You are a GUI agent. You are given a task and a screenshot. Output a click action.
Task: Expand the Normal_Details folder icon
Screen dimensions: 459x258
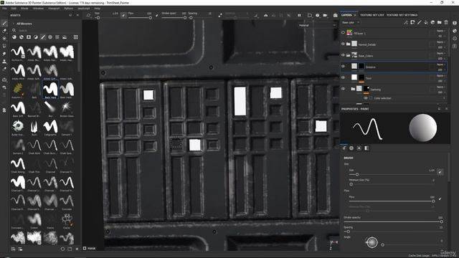[x=348, y=44]
